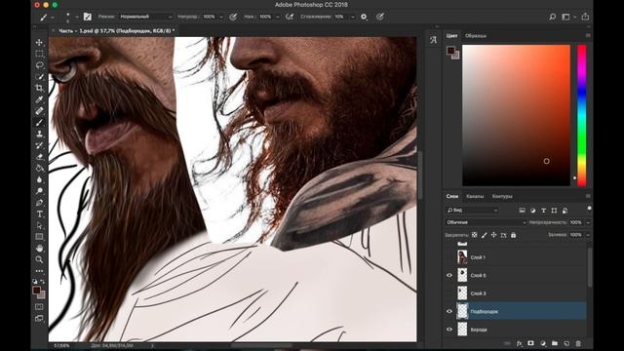Select the Move tool

tap(39, 42)
